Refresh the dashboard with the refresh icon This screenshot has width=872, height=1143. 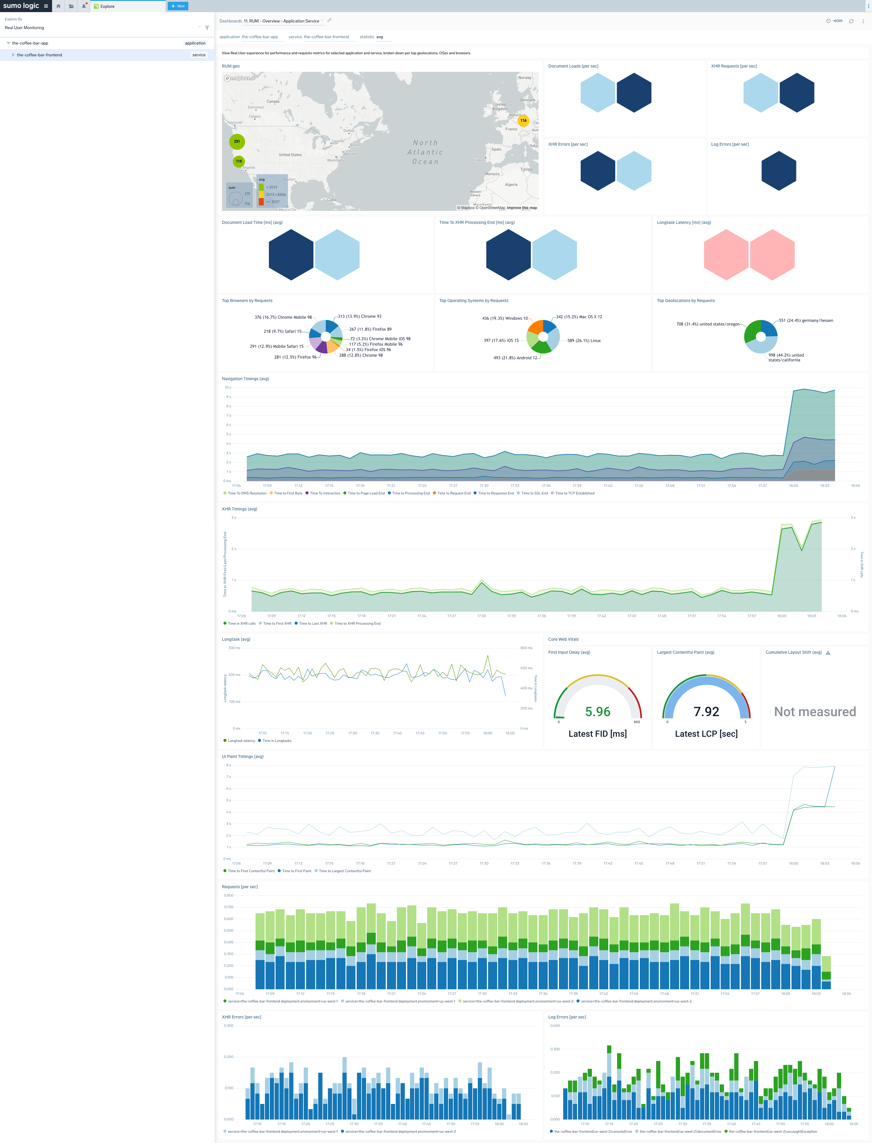pos(852,21)
